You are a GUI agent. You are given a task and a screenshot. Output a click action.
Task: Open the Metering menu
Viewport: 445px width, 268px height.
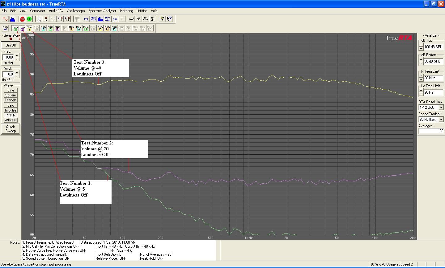[x=126, y=11]
